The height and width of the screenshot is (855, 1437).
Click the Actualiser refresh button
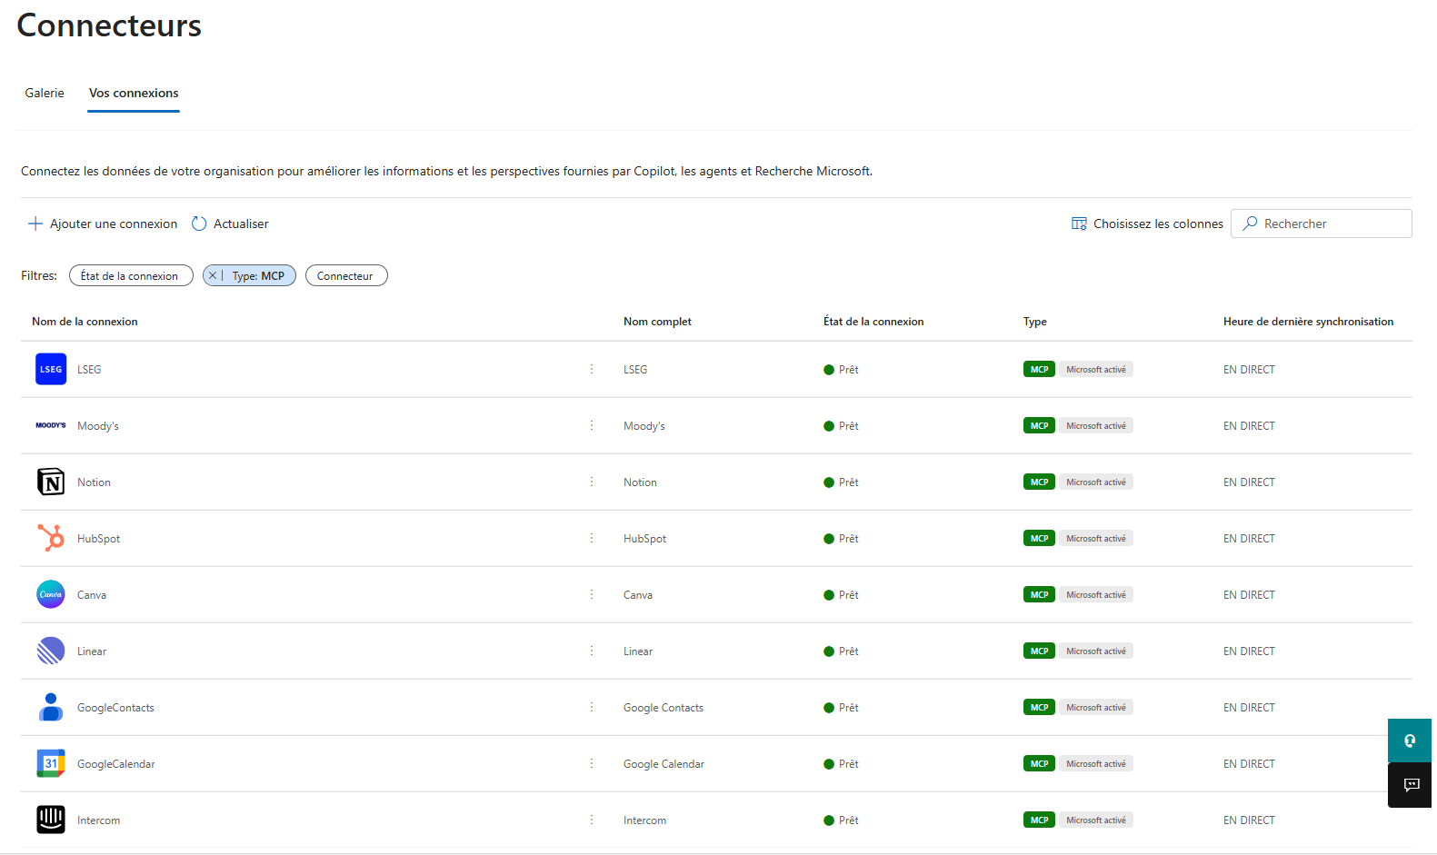coord(230,224)
